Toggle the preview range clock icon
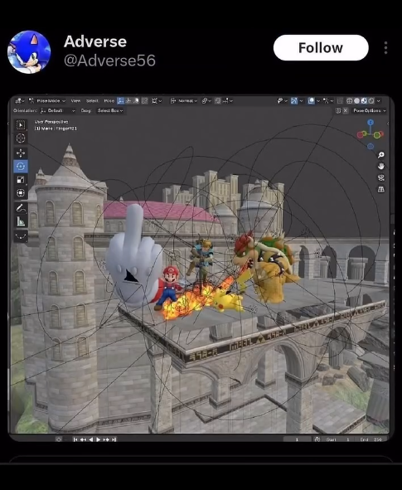This screenshot has width=402, height=490. (x=317, y=439)
